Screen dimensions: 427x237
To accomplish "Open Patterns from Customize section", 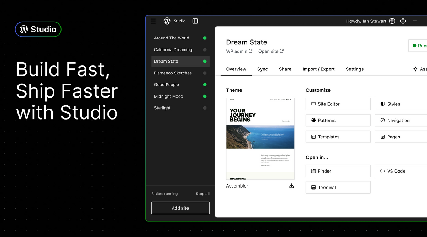I will pos(338,120).
